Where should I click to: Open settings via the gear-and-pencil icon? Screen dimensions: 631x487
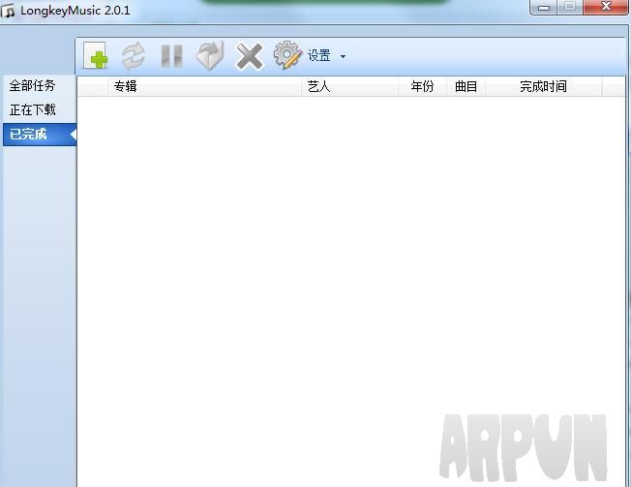tap(287, 55)
